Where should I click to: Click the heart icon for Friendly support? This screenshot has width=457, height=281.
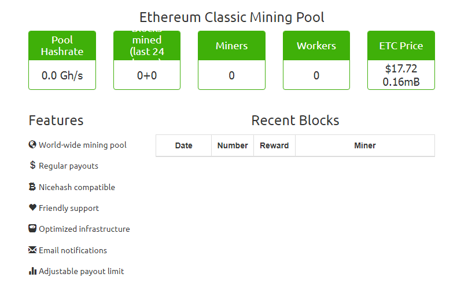pos(32,207)
